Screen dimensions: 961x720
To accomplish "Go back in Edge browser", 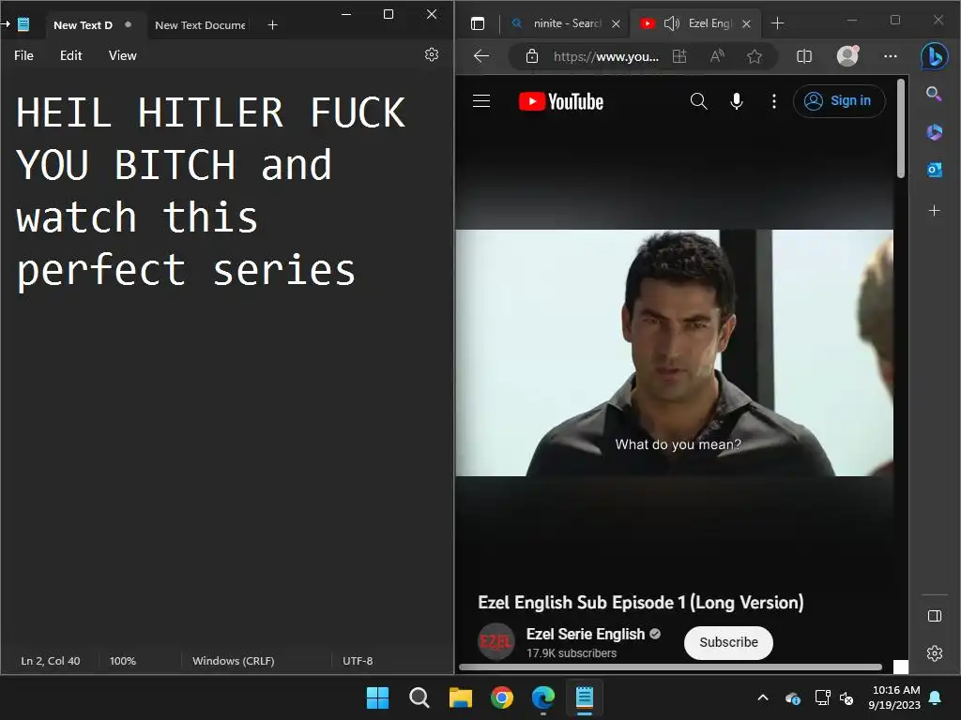I will click(x=481, y=56).
